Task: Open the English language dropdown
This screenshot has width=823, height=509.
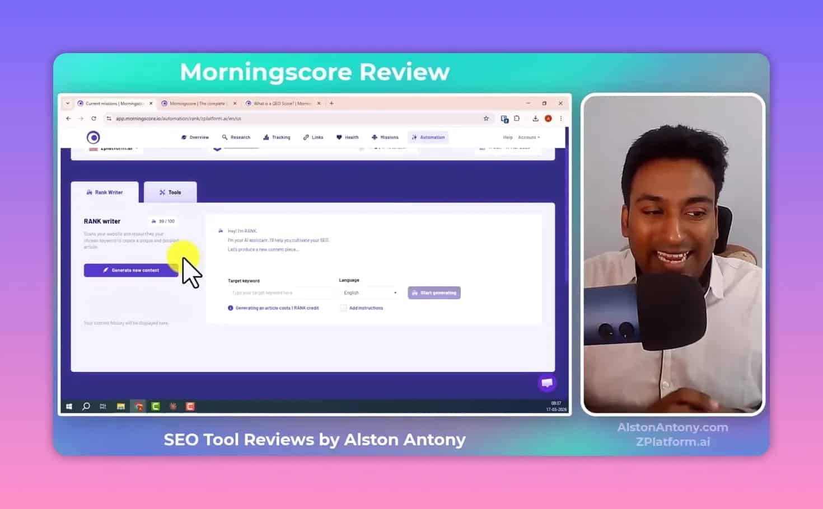Action: tap(368, 293)
